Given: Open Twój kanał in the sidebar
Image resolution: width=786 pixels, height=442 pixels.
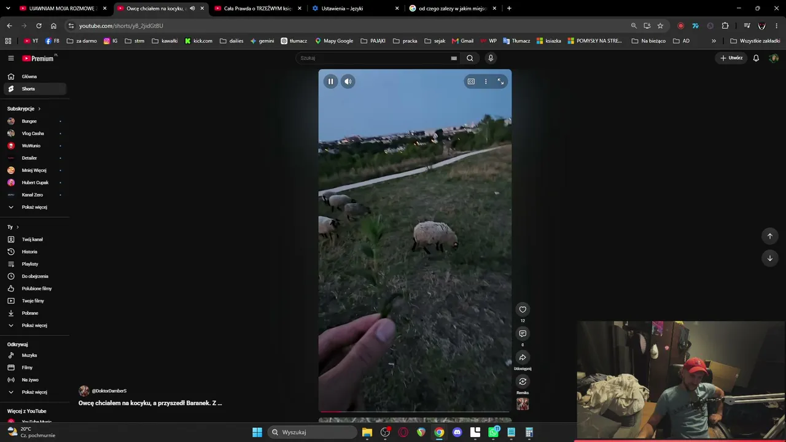Looking at the screenshot, I should pyautogui.click(x=35, y=239).
